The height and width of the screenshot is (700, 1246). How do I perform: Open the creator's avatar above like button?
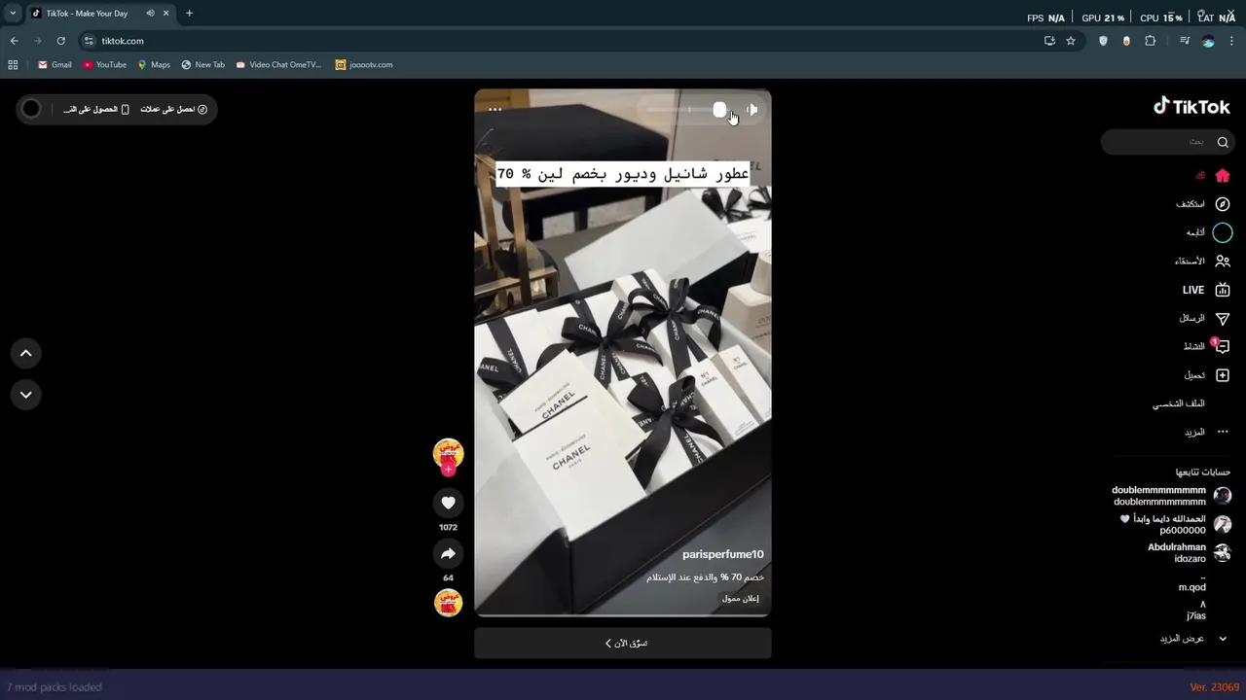pyautogui.click(x=448, y=453)
